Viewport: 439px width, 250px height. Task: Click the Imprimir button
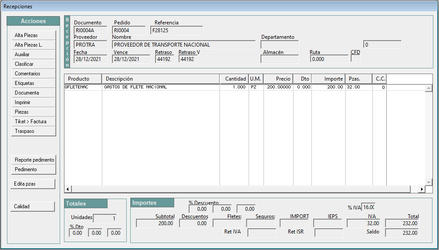(34, 102)
